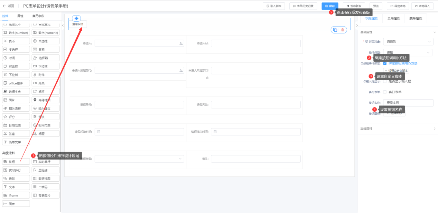438x213 pixels.
Task: Click the 返回 back arrow
Action: pos(4,6)
